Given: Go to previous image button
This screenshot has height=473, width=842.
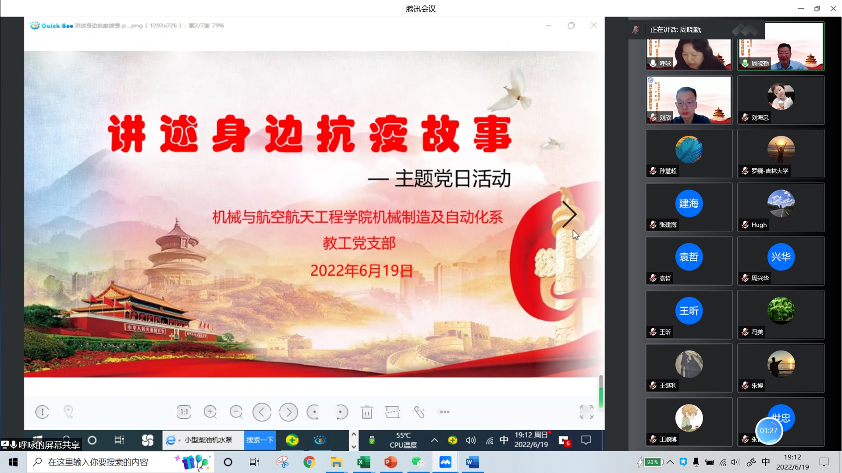Looking at the screenshot, I should click(x=262, y=412).
